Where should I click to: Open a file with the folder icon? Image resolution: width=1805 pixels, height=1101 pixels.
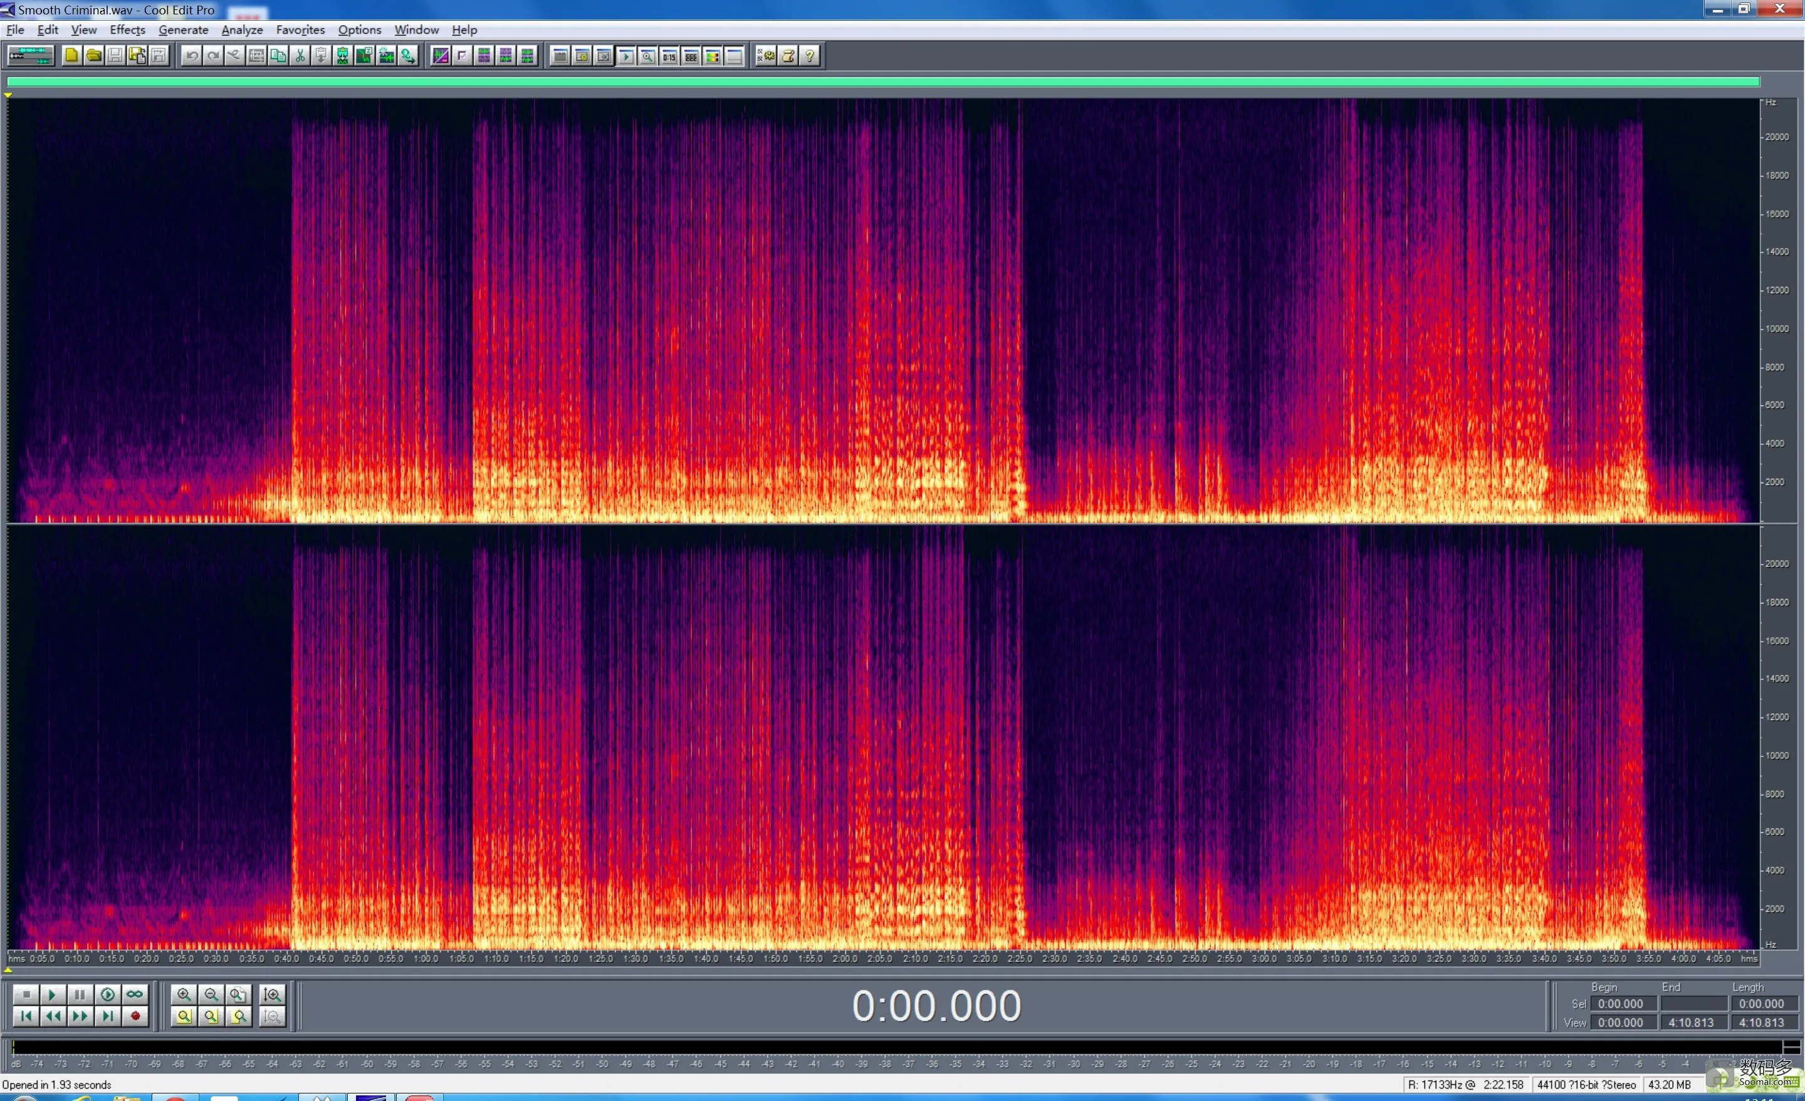[94, 56]
